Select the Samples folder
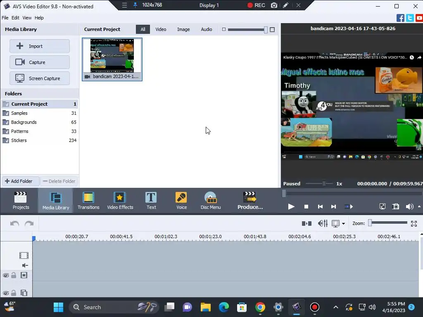The image size is (423, 317). pyautogui.click(x=40, y=113)
